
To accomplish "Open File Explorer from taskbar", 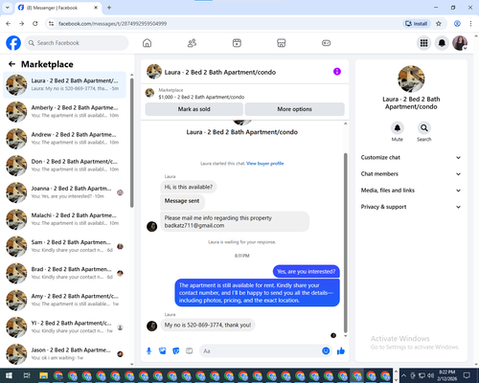I will [43, 375].
